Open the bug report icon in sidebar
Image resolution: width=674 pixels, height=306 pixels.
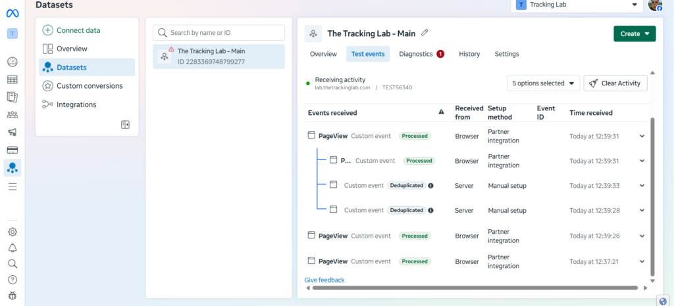(x=13, y=296)
